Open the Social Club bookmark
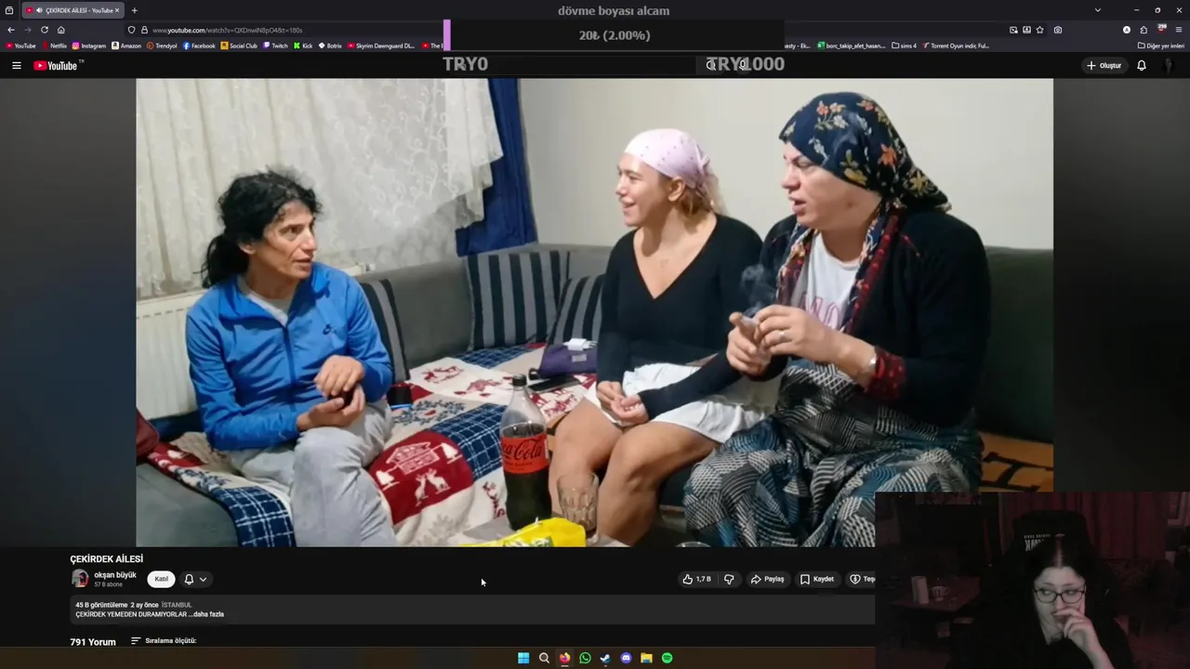Image resolution: width=1190 pixels, height=669 pixels. tap(239, 46)
